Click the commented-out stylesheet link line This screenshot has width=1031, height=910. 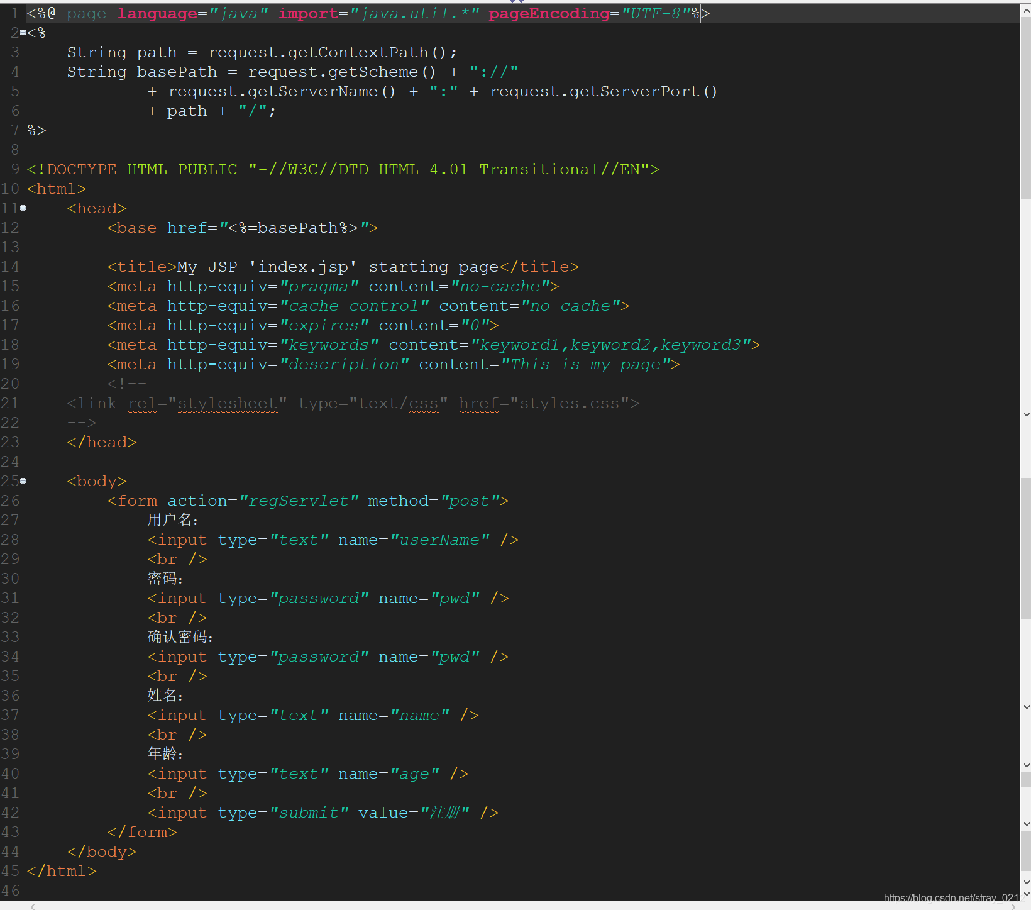353,404
